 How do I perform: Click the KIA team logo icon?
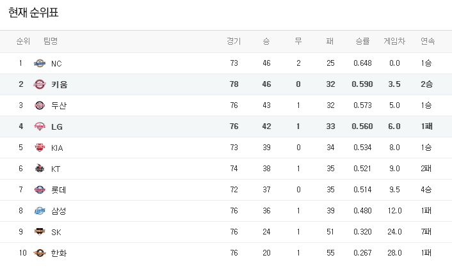[x=40, y=148]
